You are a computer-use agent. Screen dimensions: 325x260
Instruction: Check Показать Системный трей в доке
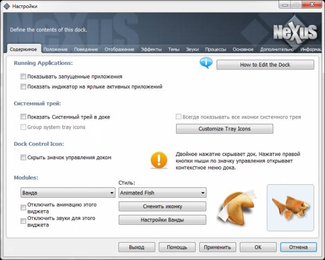click(x=23, y=117)
